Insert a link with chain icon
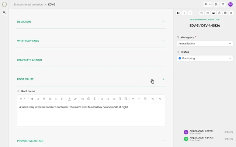Viewport: 236px width, 147px height. (x=83, y=99)
